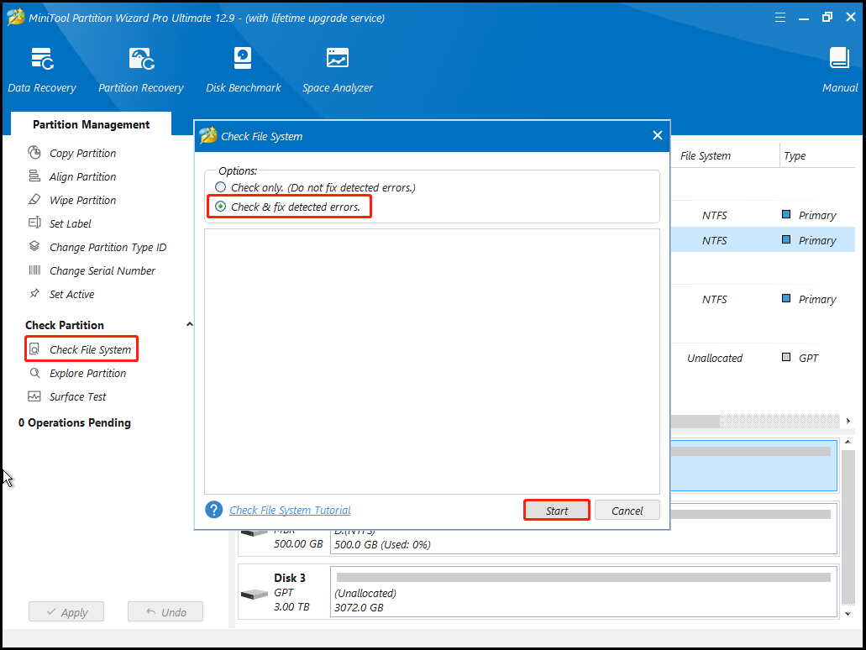The image size is (866, 650).
Task: Click the Set Label icon
Action: 34,223
